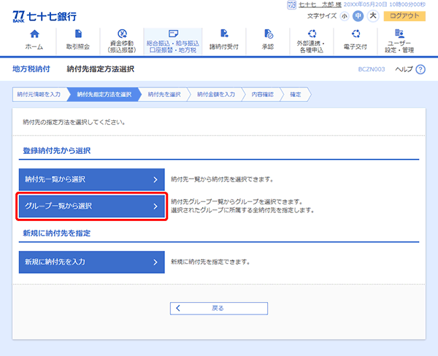Open 電子交付 menu item
The height and width of the screenshot is (356, 438).
tap(356, 41)
